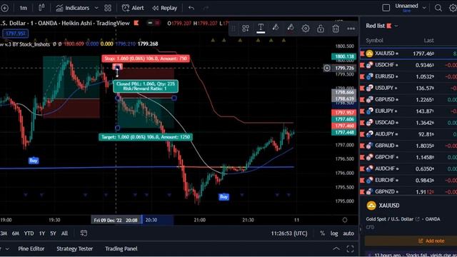
Task: Select USDJPY in the watchlist
Action: [x=408, y=88]
